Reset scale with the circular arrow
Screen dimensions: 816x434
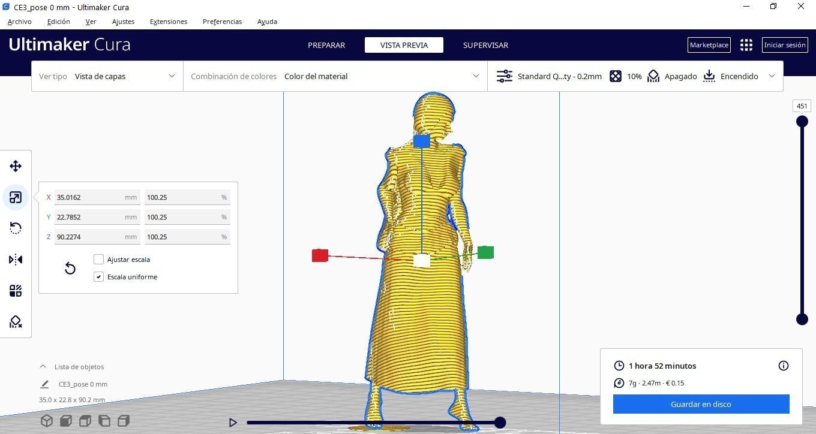[x=70, y=268]
